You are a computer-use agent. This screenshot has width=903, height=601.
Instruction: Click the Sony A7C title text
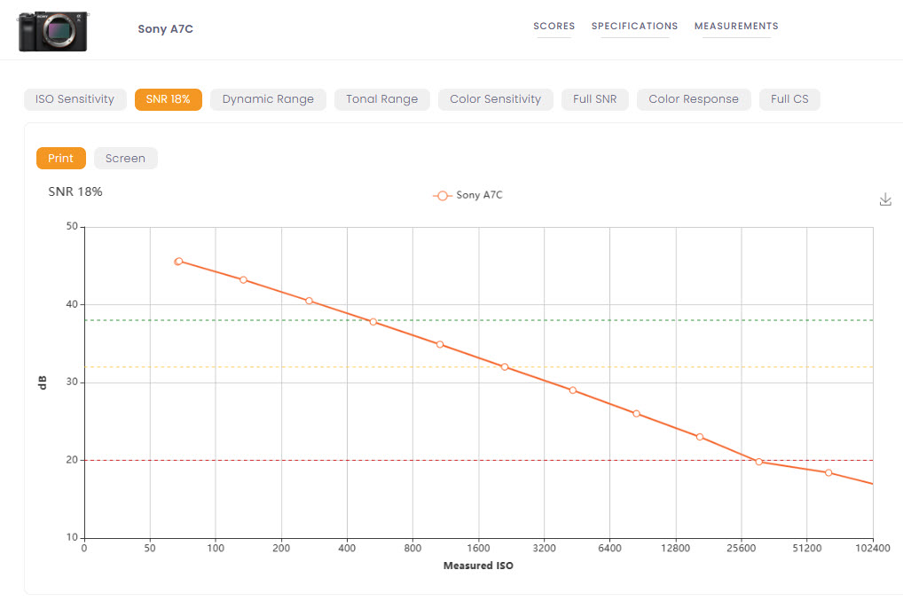165,28
